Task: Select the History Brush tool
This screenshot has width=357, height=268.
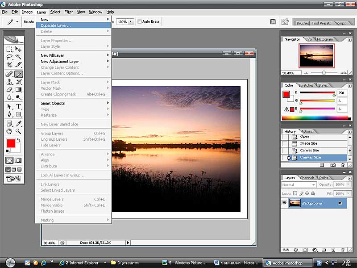Action: click(18, 82)
